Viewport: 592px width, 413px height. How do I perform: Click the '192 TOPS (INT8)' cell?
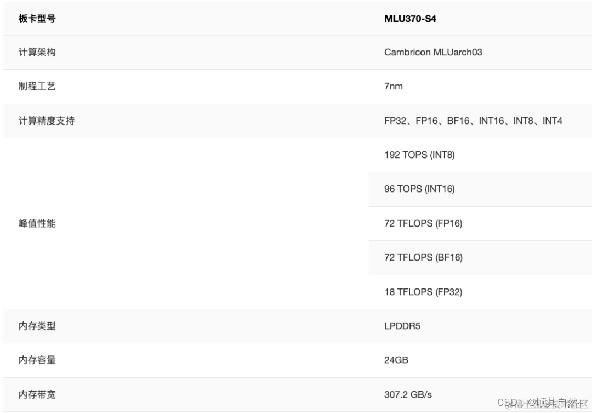click(x=419, y=155)
